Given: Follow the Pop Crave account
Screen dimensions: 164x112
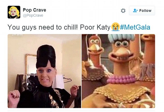Looking at the screenshot, I should [142, 10].
